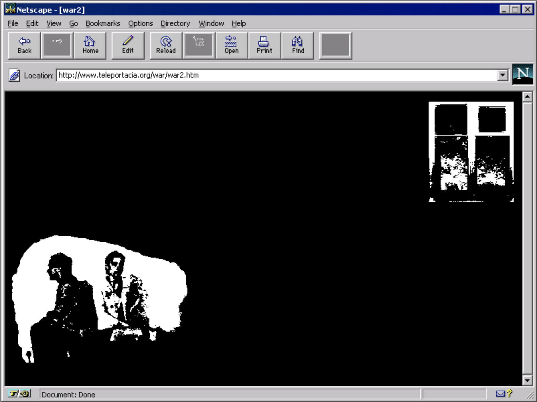Click the 'Document: Done' status text
The width and height of the screenshot is (537, 402).
tap(68, 395)
